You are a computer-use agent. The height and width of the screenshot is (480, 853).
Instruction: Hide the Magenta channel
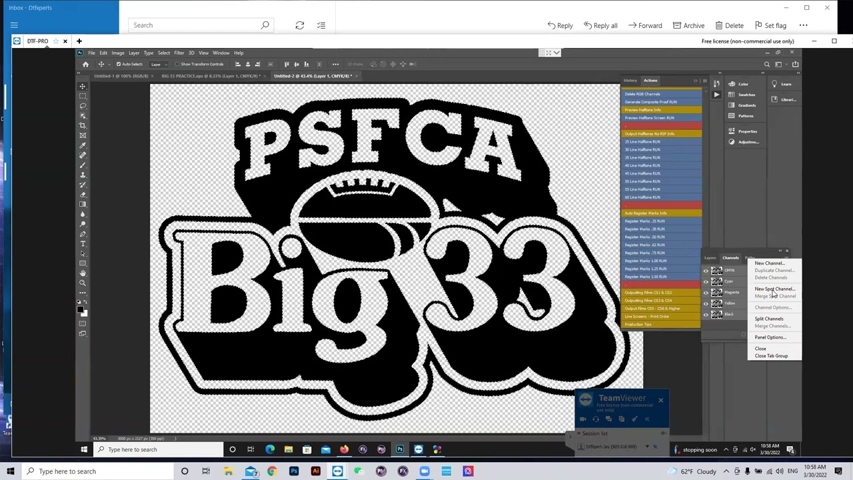pyautogui.click(x=706, y=293)
